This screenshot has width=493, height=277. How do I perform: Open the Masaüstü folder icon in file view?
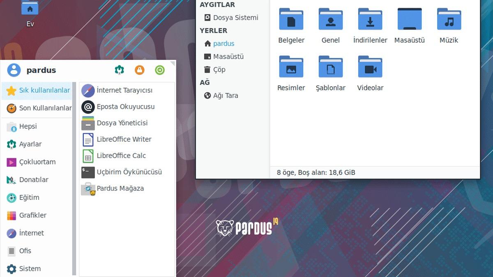[410, 26]
